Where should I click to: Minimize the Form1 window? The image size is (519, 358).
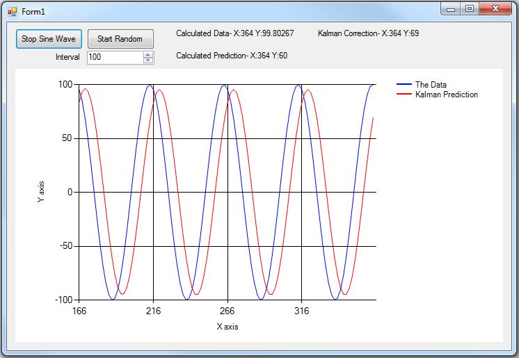point(451,9)
